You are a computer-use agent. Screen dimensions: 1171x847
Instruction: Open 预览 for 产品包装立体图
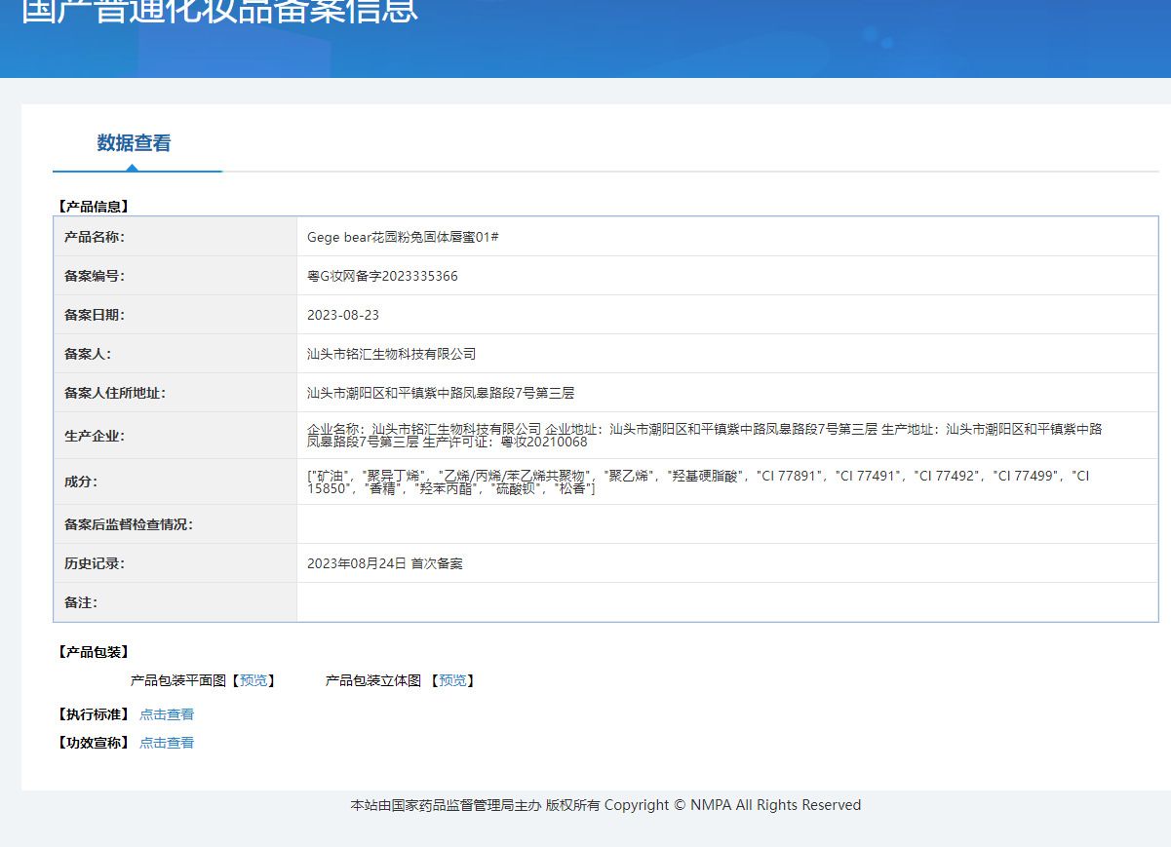[x=452, y=680]
